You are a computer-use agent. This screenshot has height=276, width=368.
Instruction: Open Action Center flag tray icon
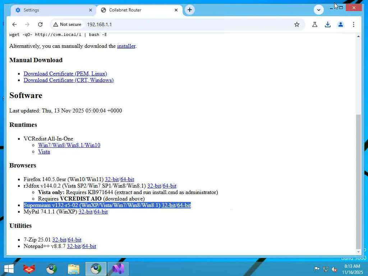(317, 269)
